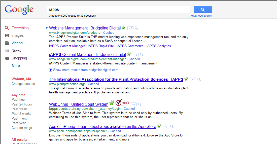The height and width of the screenshot is (144, 277).
Task: Click the Images camera icon
Action: pyautogui.click(x=7, y=35)
